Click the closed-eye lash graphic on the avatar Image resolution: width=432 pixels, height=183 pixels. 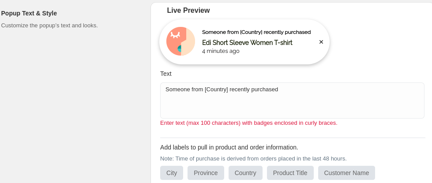pos(175,35)
